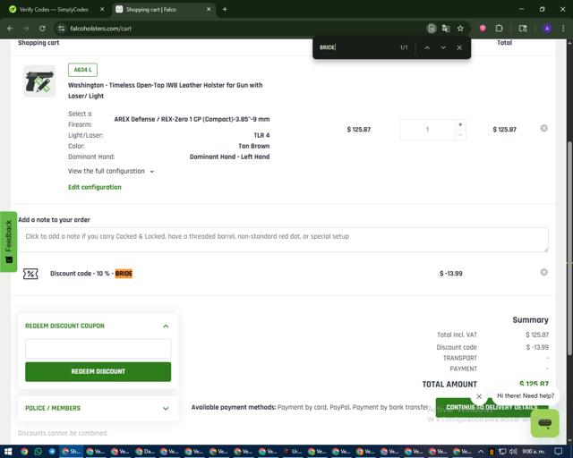Open the purple profile avatar
Screen dimensions: 573x458
click(x=547, y=29)
